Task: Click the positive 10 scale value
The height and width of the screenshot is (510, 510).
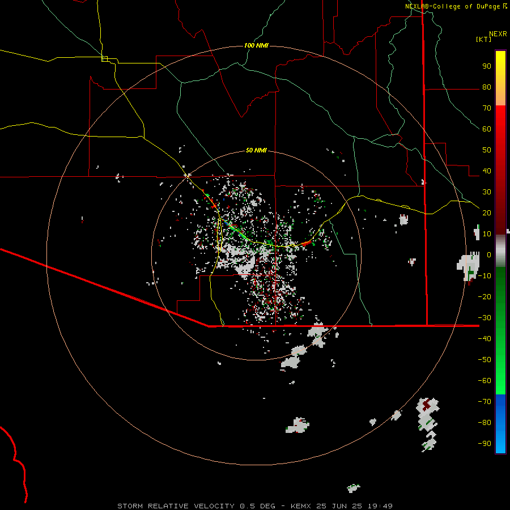Action: (x=487, y=234)
